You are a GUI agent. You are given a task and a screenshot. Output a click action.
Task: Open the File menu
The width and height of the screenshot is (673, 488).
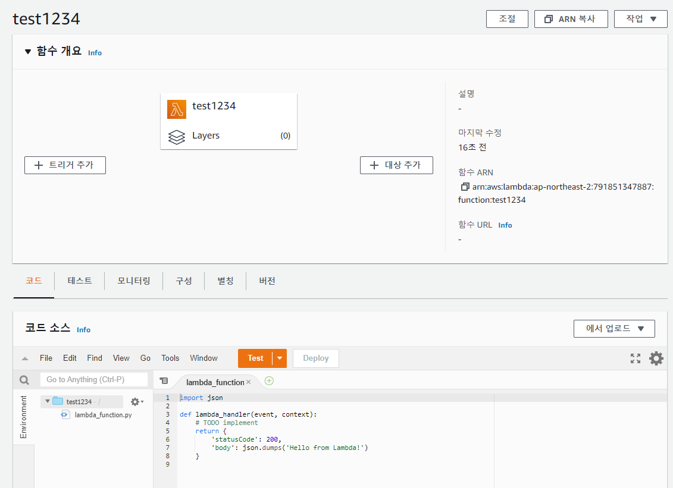(x=46, y=358)
